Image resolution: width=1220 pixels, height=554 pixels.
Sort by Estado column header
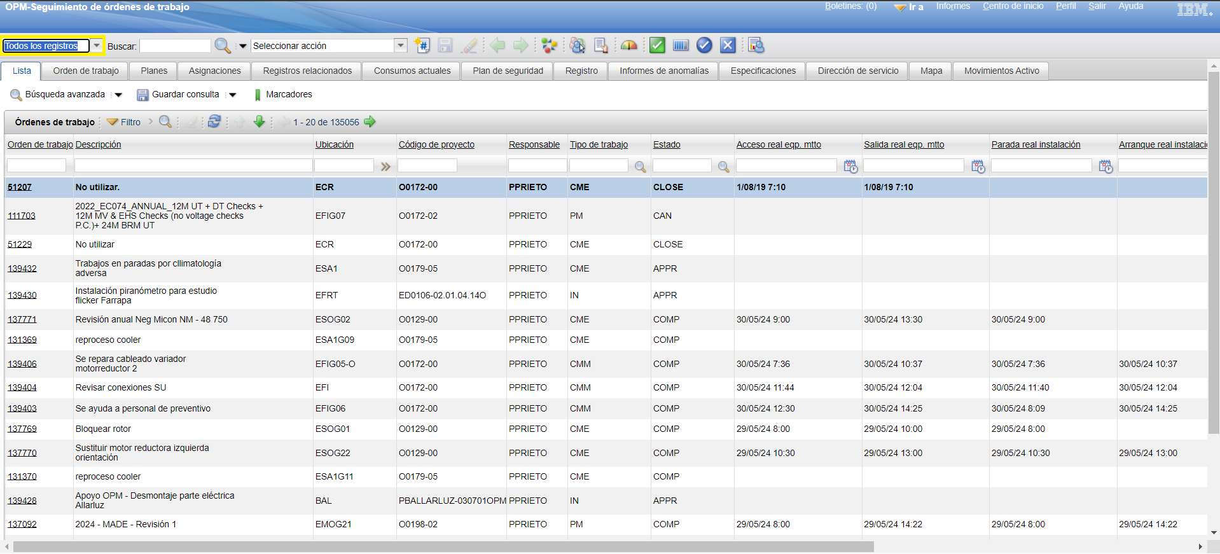(667, 144)
